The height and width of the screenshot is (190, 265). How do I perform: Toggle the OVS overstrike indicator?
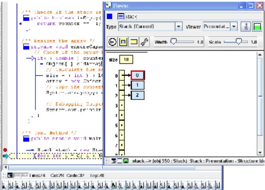pos(17,175)
